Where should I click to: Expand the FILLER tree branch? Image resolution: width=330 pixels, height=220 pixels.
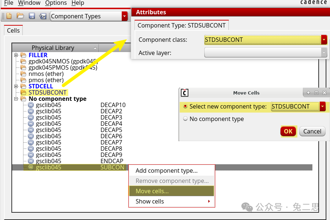click(x=15, y=55)
